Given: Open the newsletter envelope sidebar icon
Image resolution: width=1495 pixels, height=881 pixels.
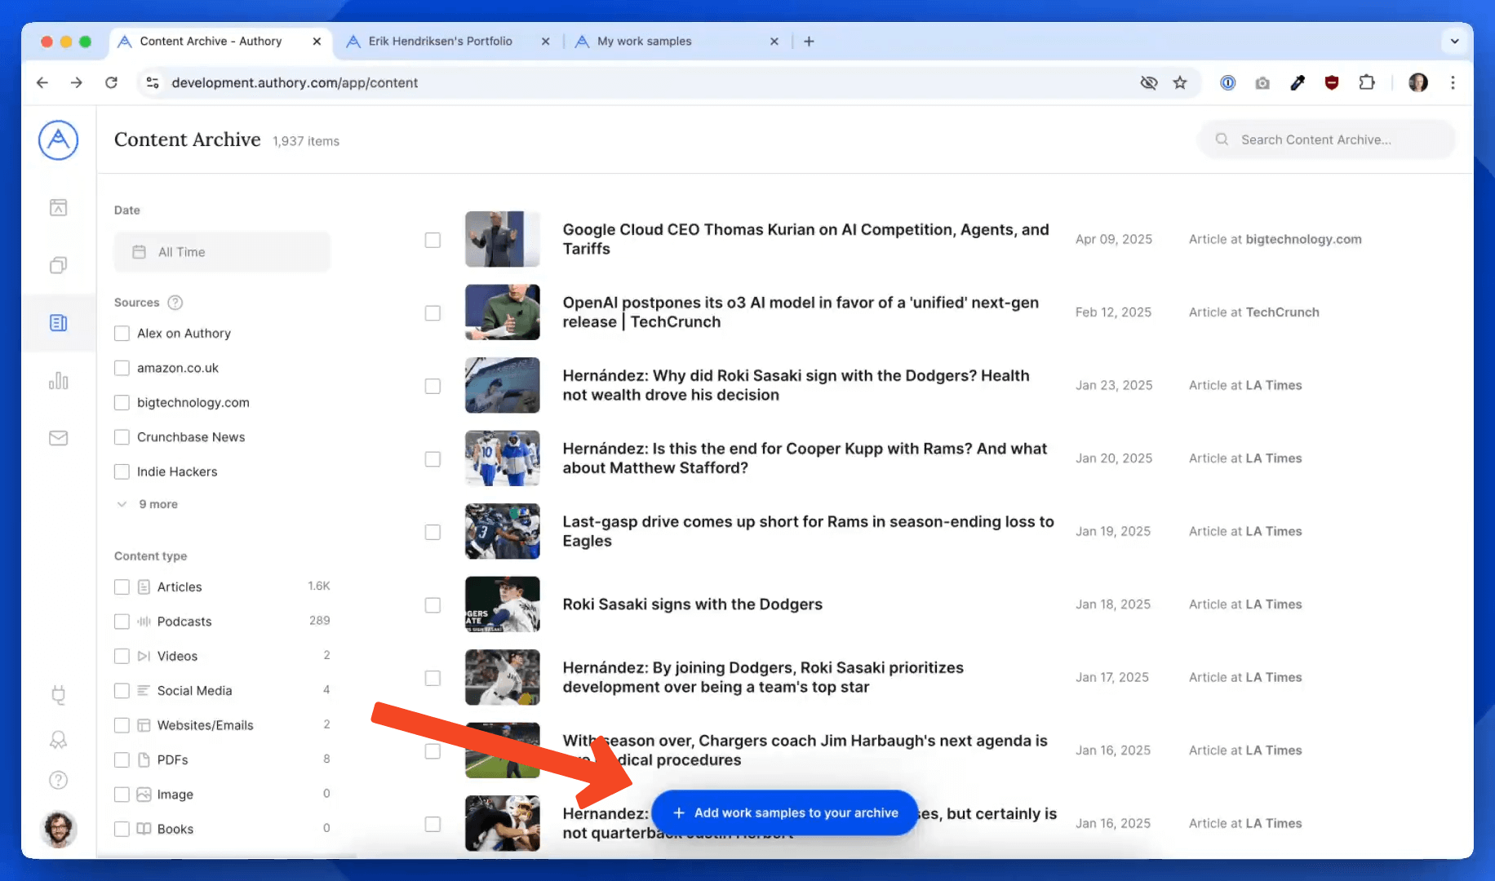Looking at the screenshot, I should [58, 438].
